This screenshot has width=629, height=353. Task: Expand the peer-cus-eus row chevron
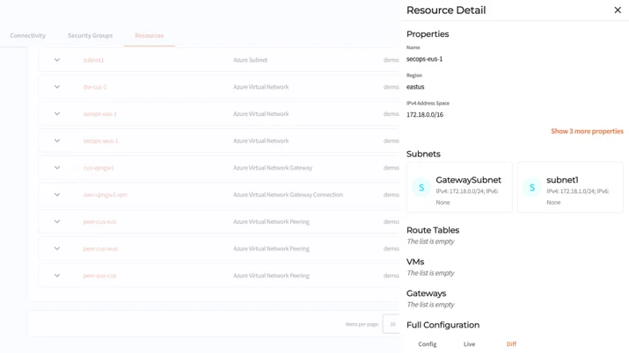click(x=57, y=222)
